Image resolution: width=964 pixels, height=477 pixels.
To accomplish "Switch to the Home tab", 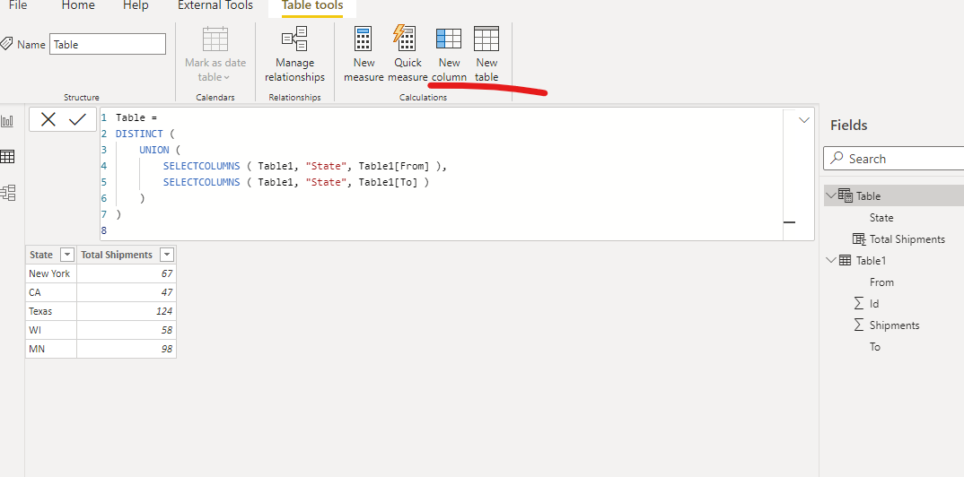I will click(x=78, y=5).
